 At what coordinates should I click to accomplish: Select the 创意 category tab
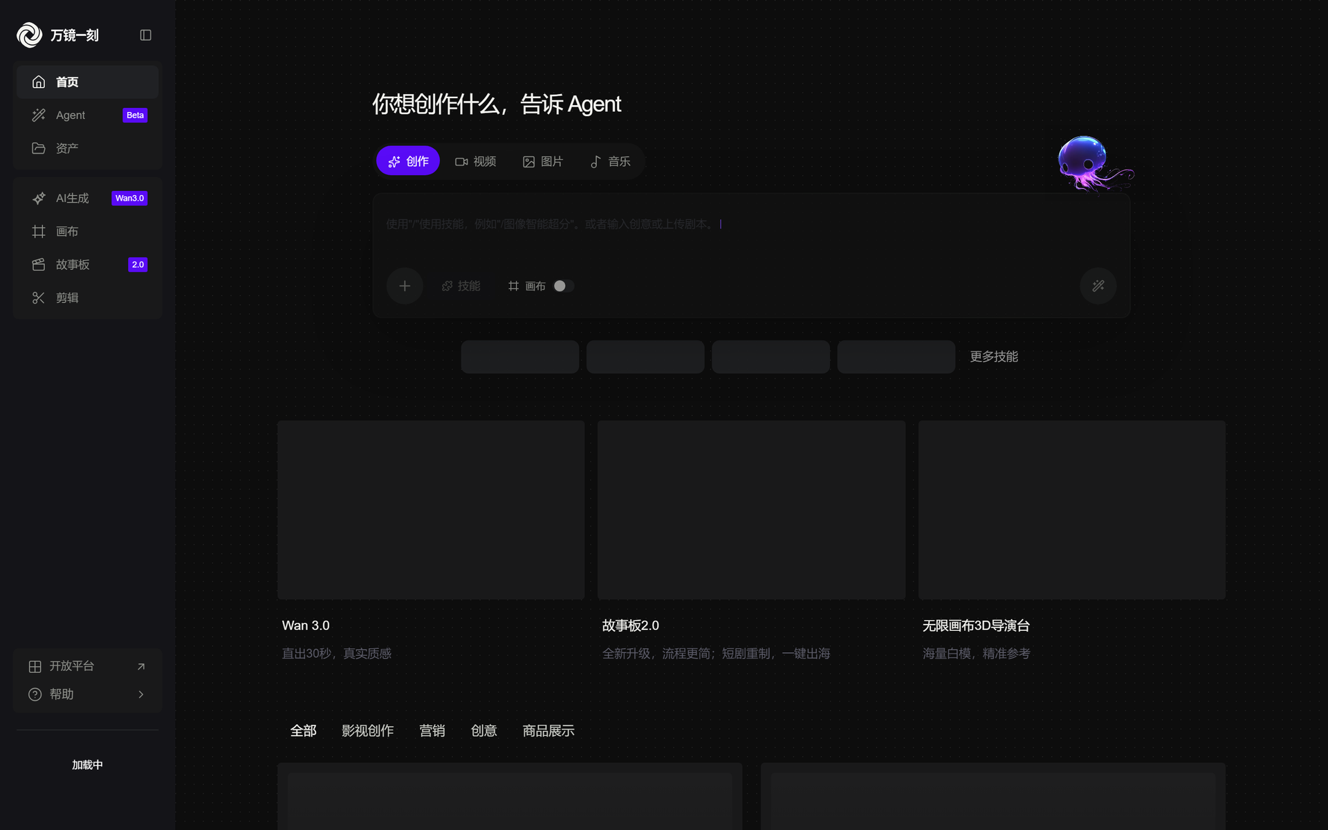(483, 731)
